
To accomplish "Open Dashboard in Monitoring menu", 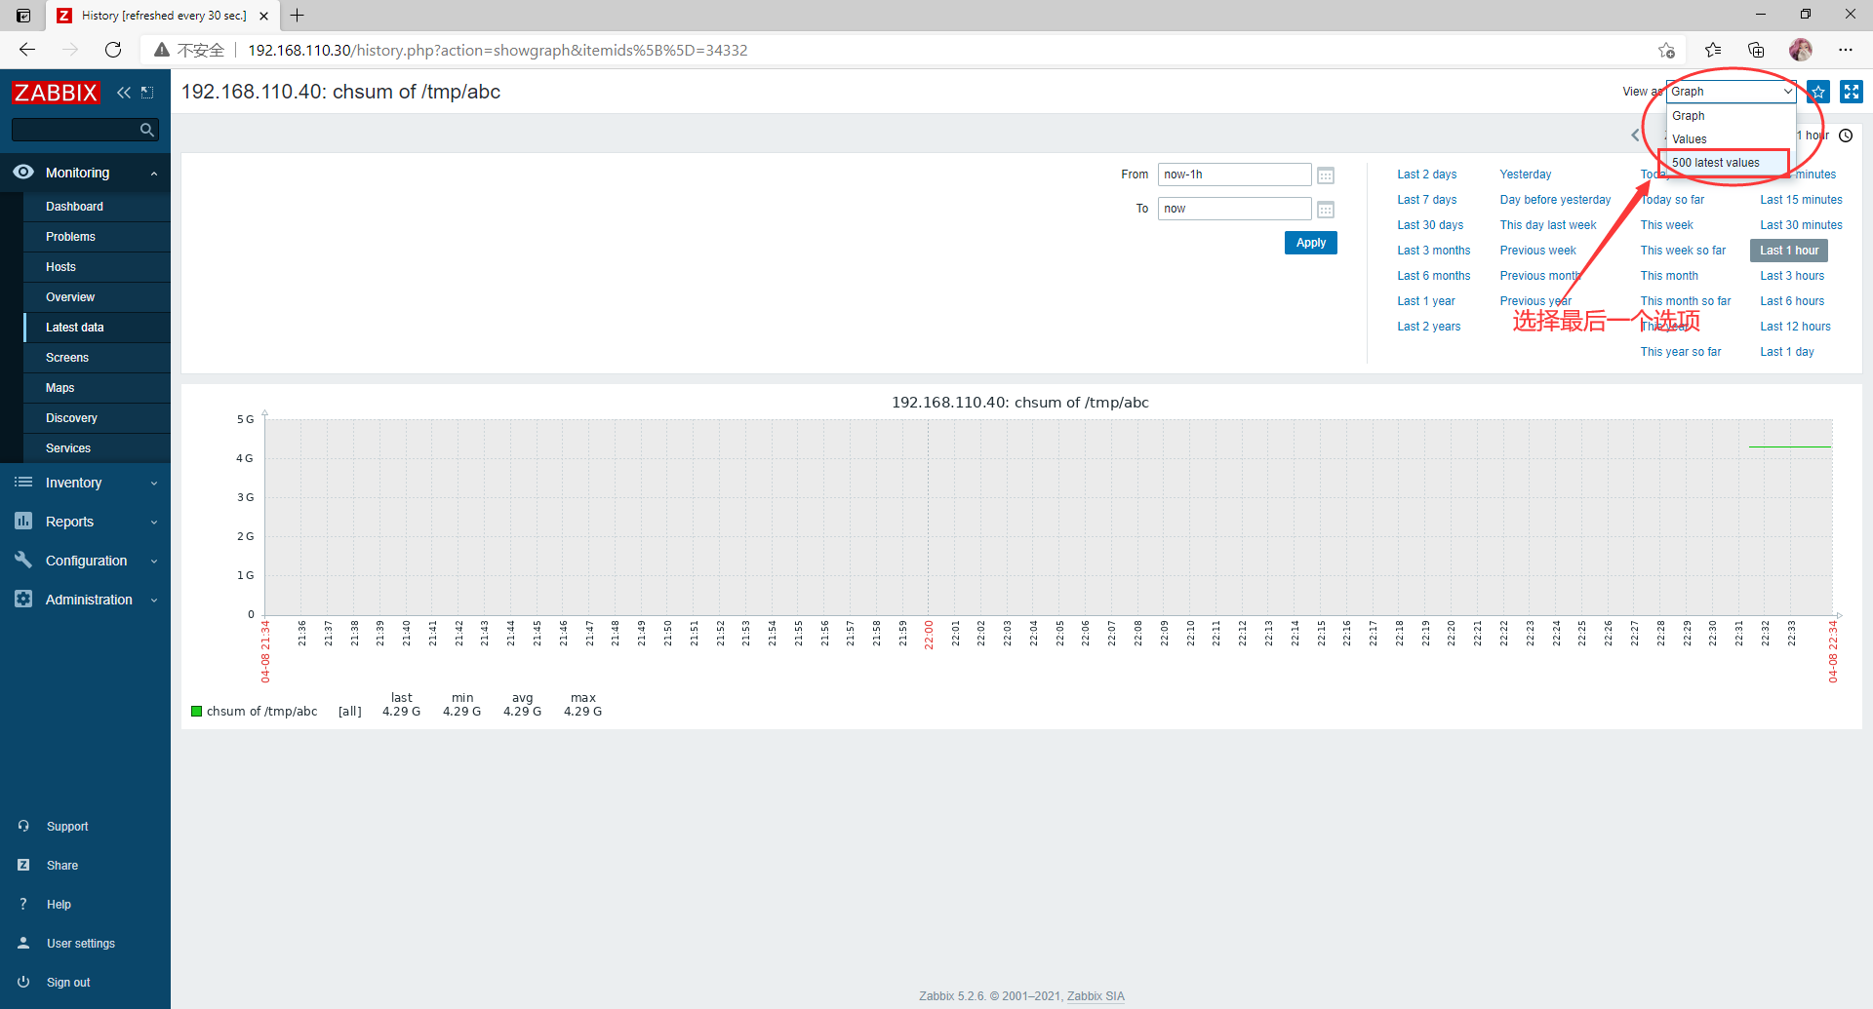I will 74,207.
